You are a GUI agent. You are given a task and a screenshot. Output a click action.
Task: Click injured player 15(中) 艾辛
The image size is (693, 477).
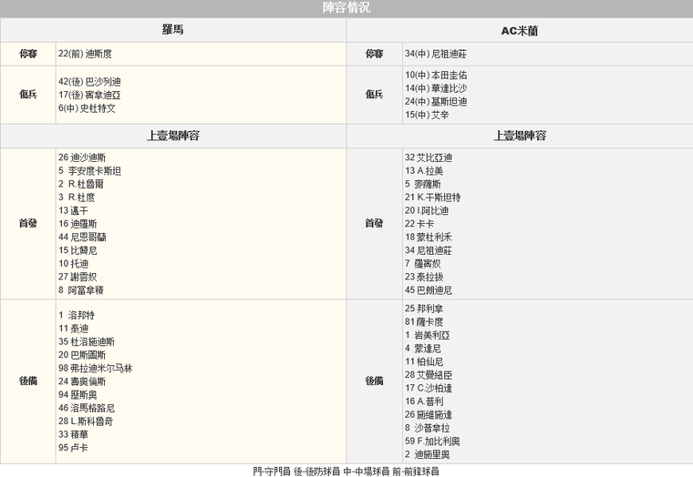click(x=427, y=115)
